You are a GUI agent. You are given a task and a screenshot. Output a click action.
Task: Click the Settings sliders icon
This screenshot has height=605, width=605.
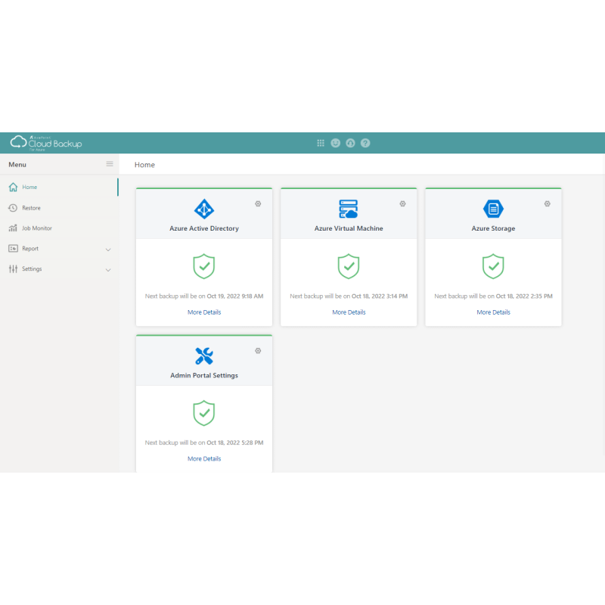click(13, 269)
